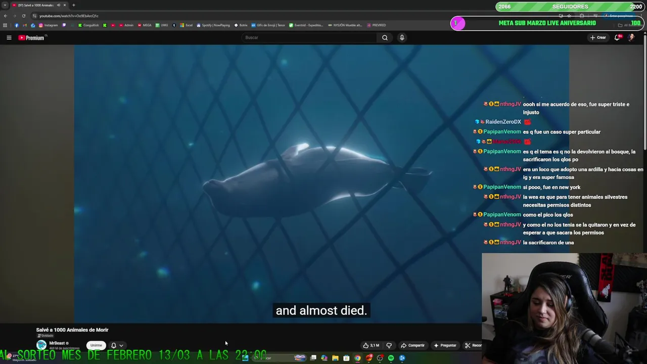Open the account avatar menu
Viewport: 647px width, 364px height.
(x=631, y=37)
